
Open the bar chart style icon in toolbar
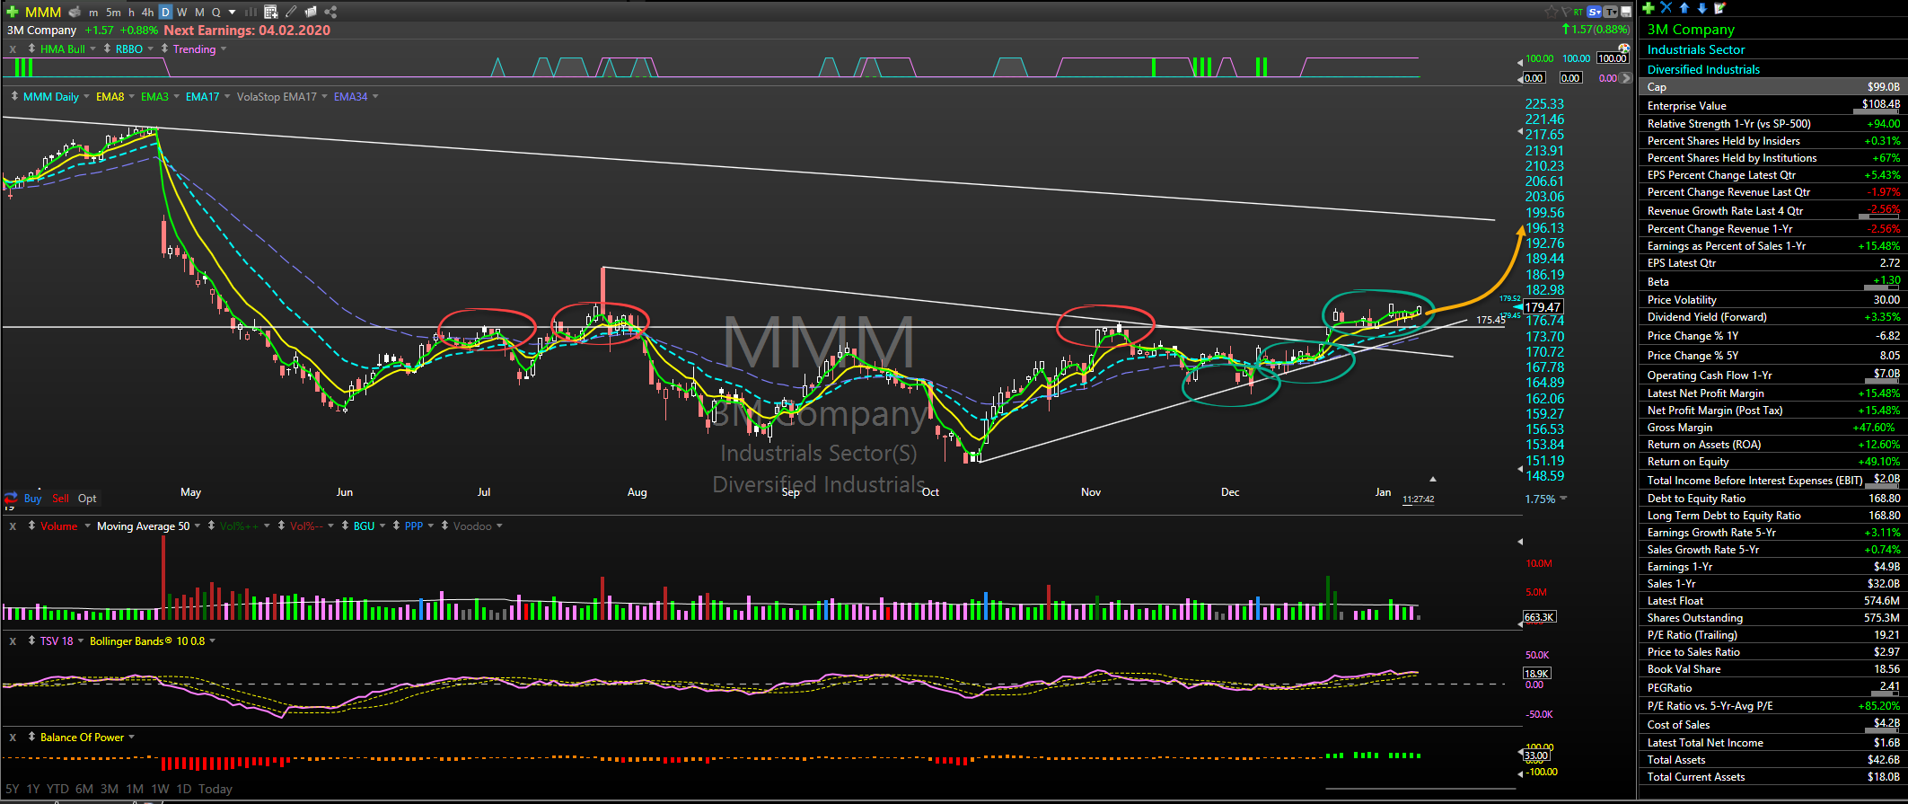click(251, 13)
